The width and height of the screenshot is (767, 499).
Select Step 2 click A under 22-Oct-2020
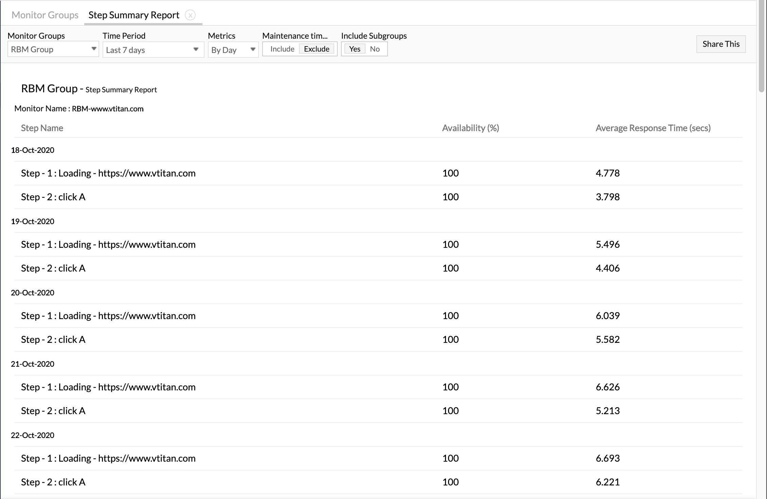(53, 482)
